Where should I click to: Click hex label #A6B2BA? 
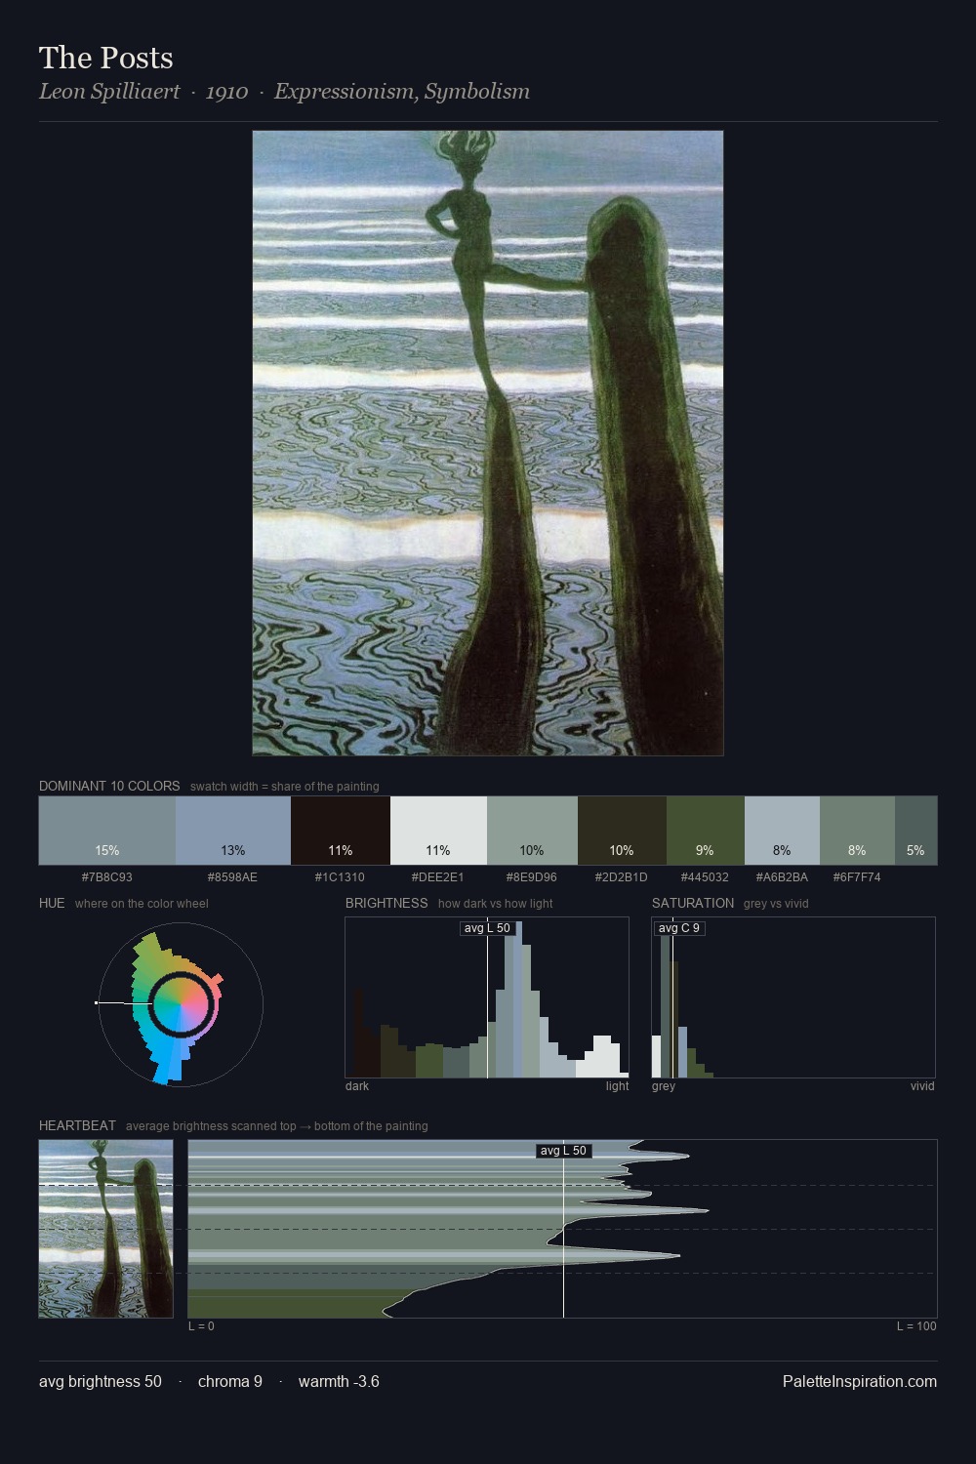coord(782,877)
